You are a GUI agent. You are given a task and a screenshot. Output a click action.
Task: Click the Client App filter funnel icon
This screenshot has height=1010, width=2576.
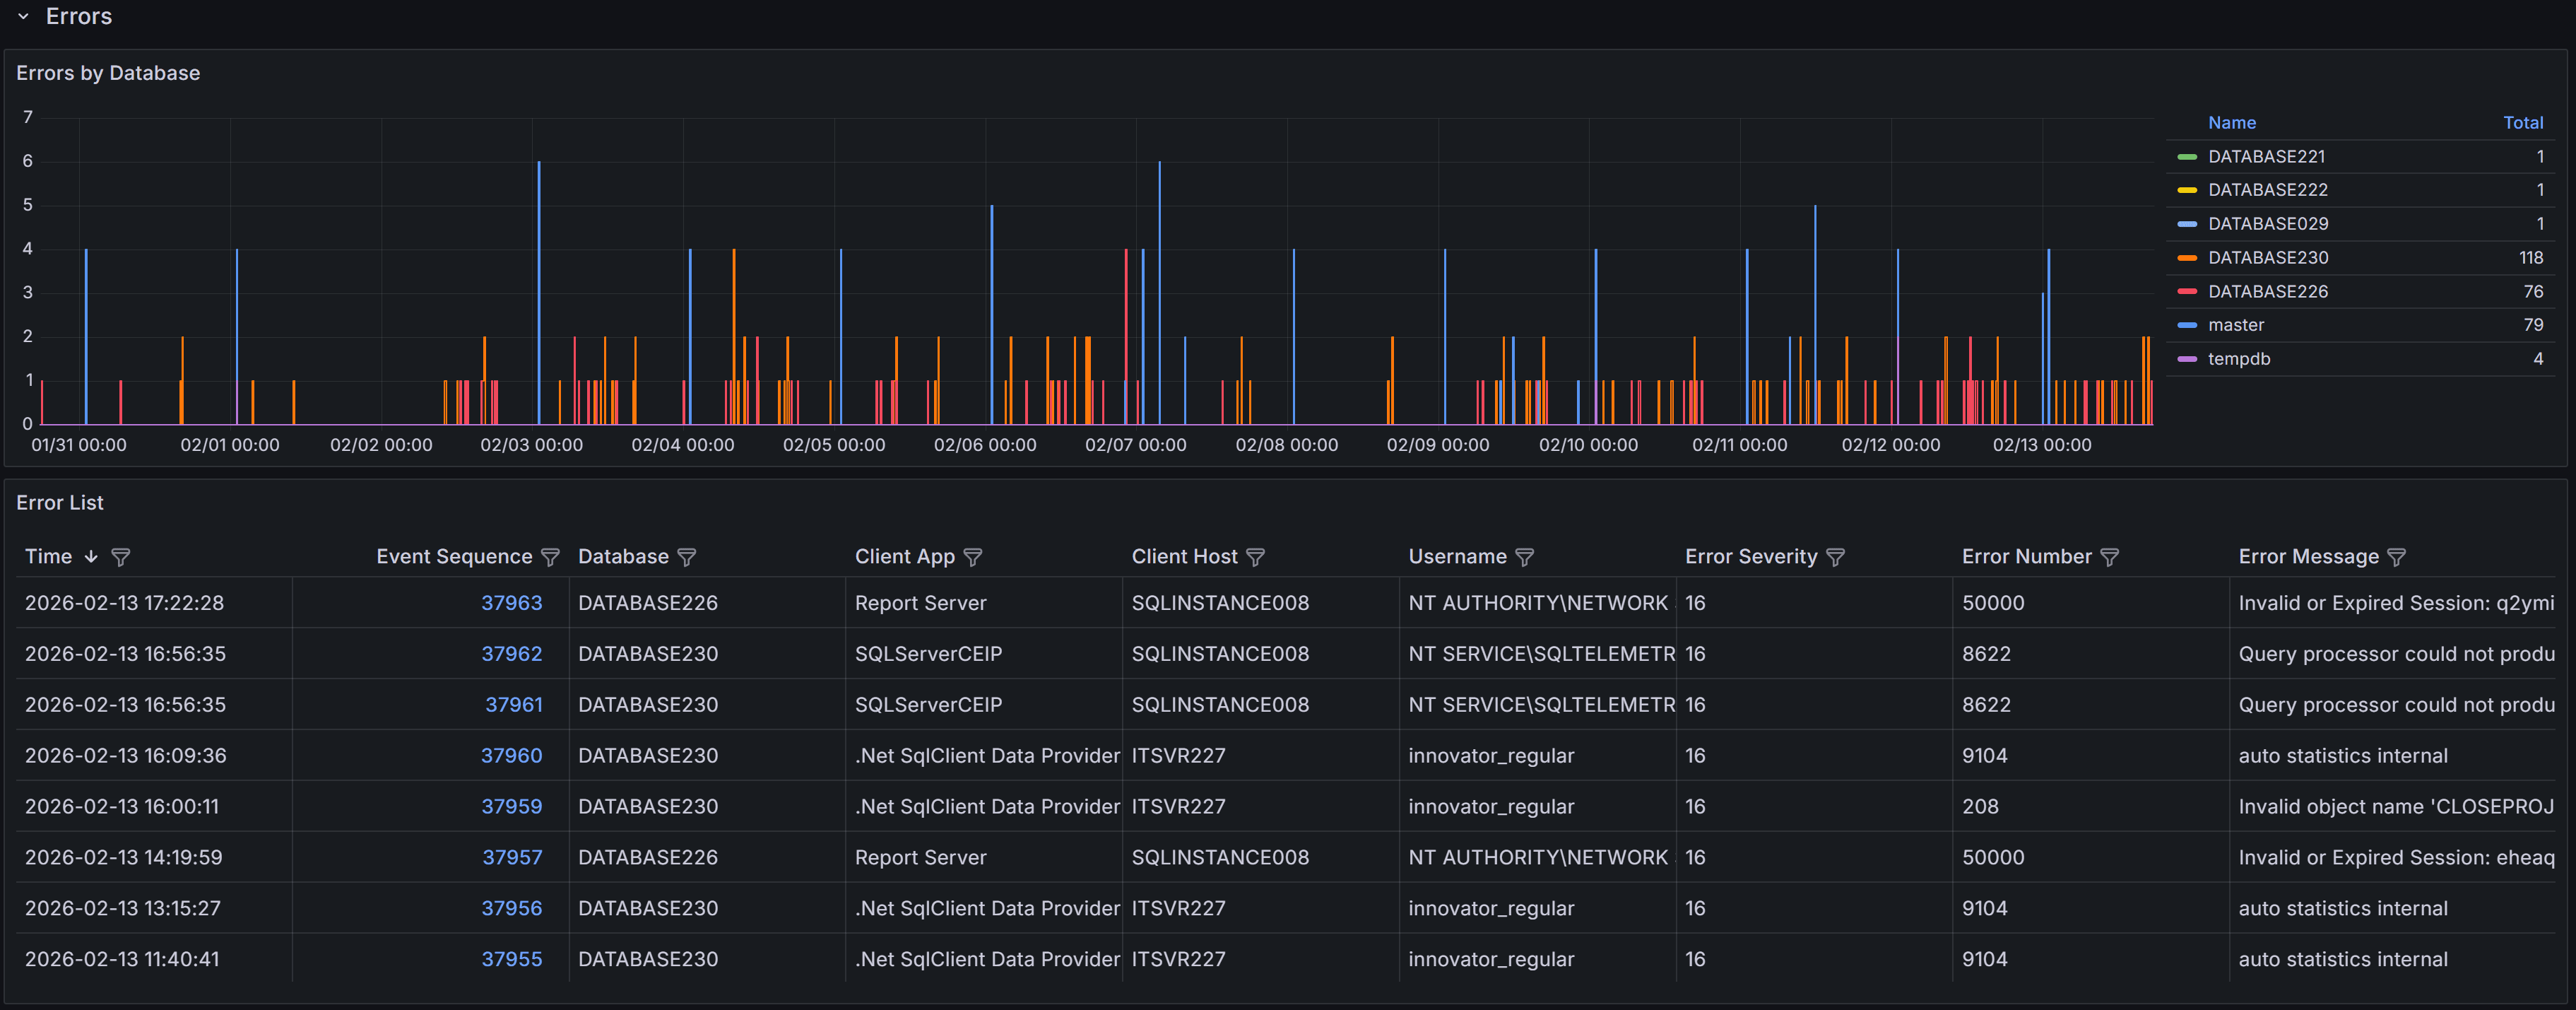point(973,557)
